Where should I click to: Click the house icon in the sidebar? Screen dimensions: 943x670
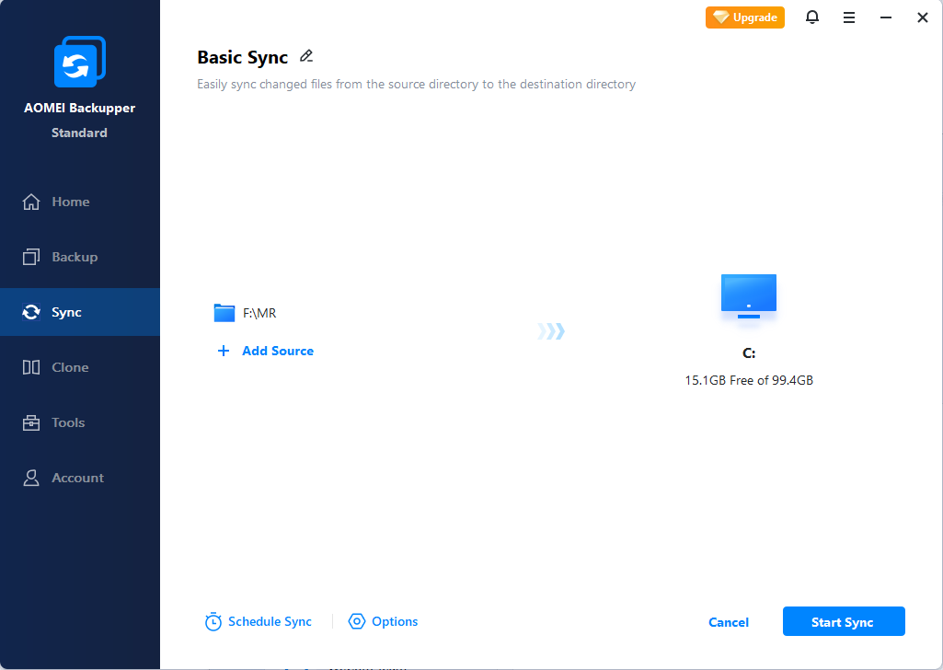[31, 202]
